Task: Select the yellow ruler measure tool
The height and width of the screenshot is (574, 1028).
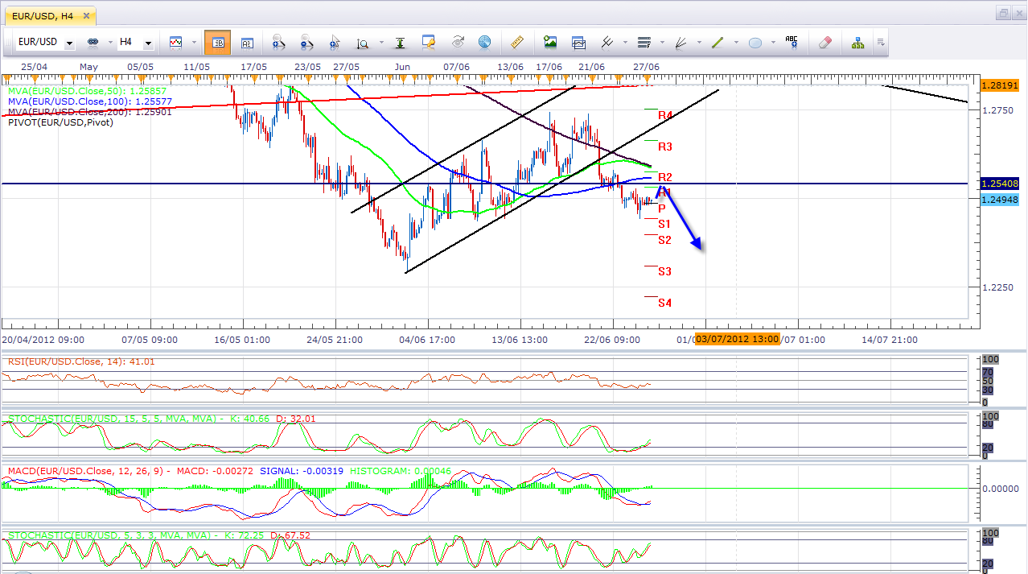Action: coord(518,42)
